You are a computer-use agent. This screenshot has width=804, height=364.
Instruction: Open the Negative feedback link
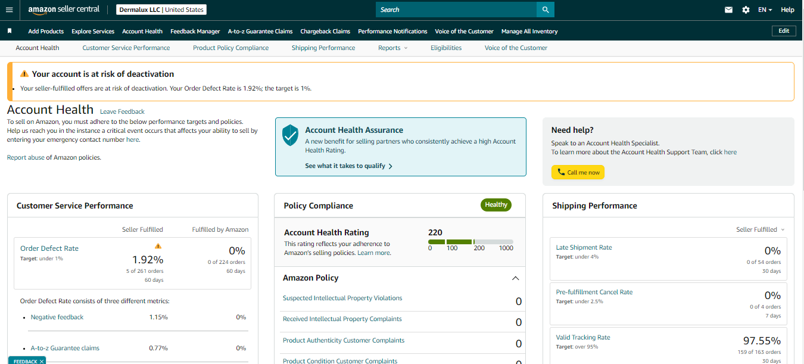coord(57,317)
